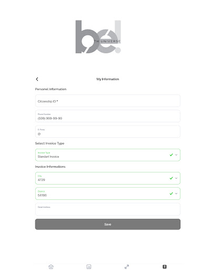Viewport: 202px width, 270px height.
Task: Open the chart statistics tab icon
Action: click(x=89, y=267)
